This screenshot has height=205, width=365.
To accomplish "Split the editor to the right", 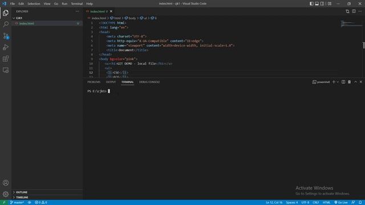I will point(354,11).
